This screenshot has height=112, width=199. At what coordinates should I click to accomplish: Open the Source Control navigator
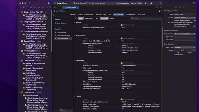pos(24,7)
